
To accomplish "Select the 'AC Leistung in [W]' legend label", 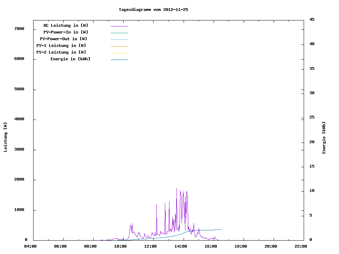I will (x=66, y=25).
